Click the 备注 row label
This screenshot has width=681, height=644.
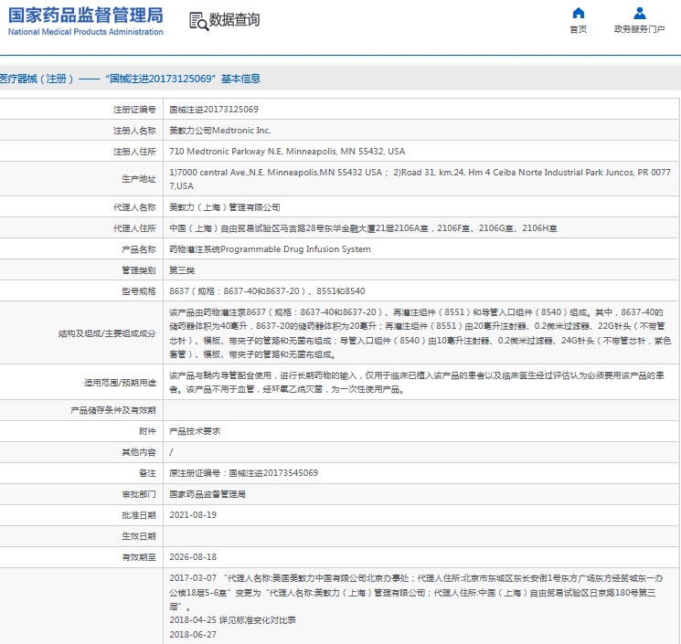[x=147, y=473]
